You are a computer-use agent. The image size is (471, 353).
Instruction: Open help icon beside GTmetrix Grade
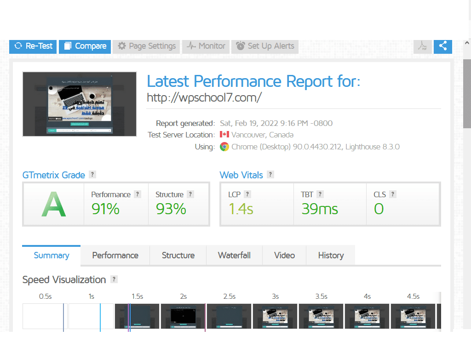[x=92, y=175]
